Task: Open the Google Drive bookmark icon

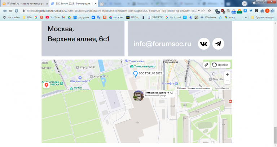Action: pos(69,17)
